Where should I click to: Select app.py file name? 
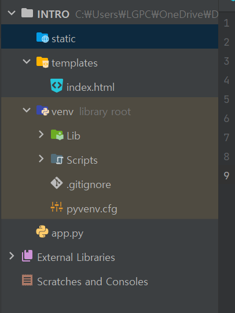point(67,234)
